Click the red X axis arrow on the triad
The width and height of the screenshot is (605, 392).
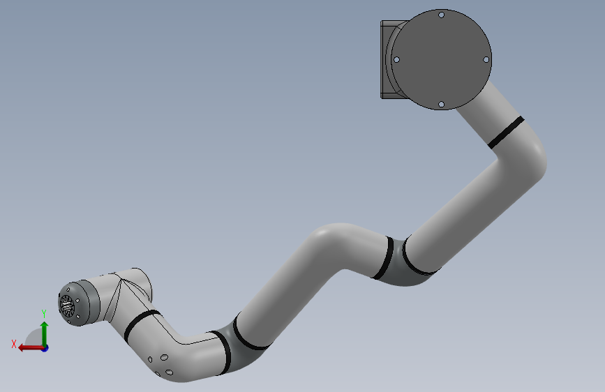(x=30, y=348)
